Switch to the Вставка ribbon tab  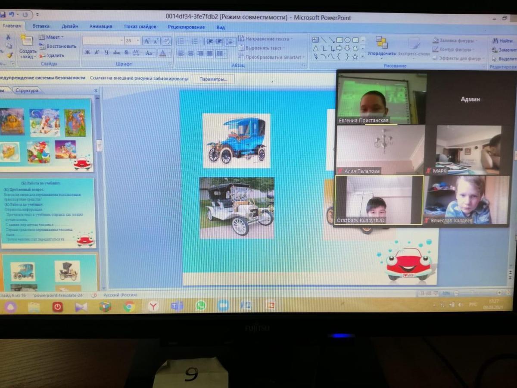point(41,26)
